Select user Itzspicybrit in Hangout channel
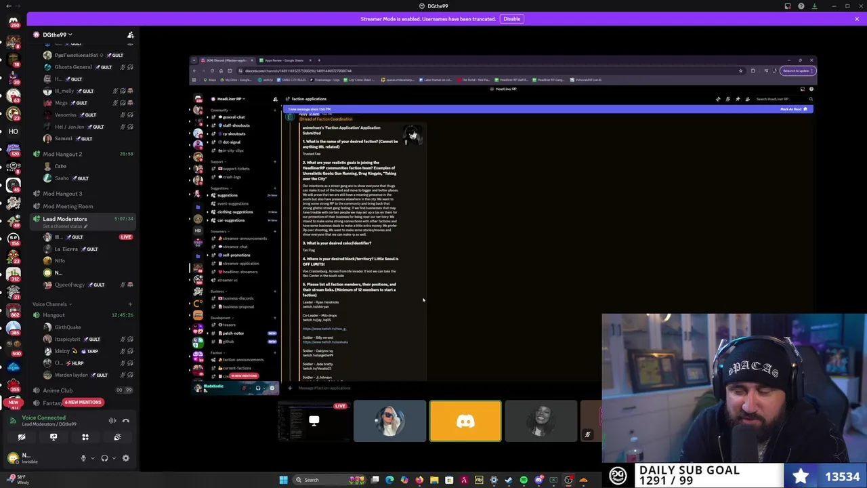The image size is (867, 488). pos(67,339)
